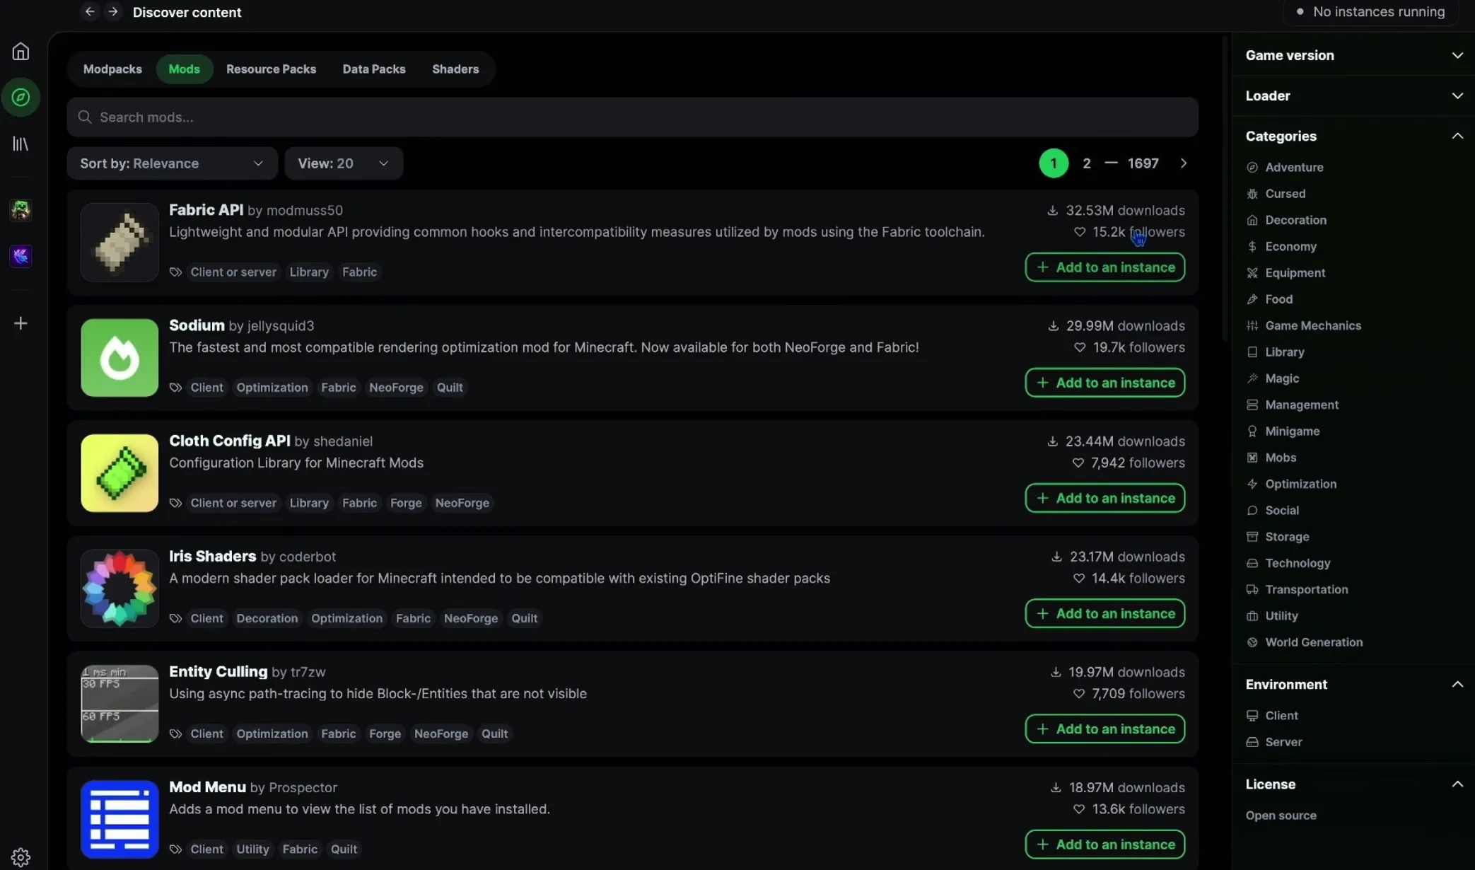
Task: Filter by Storage category
Action: [x=1278, y=537]
